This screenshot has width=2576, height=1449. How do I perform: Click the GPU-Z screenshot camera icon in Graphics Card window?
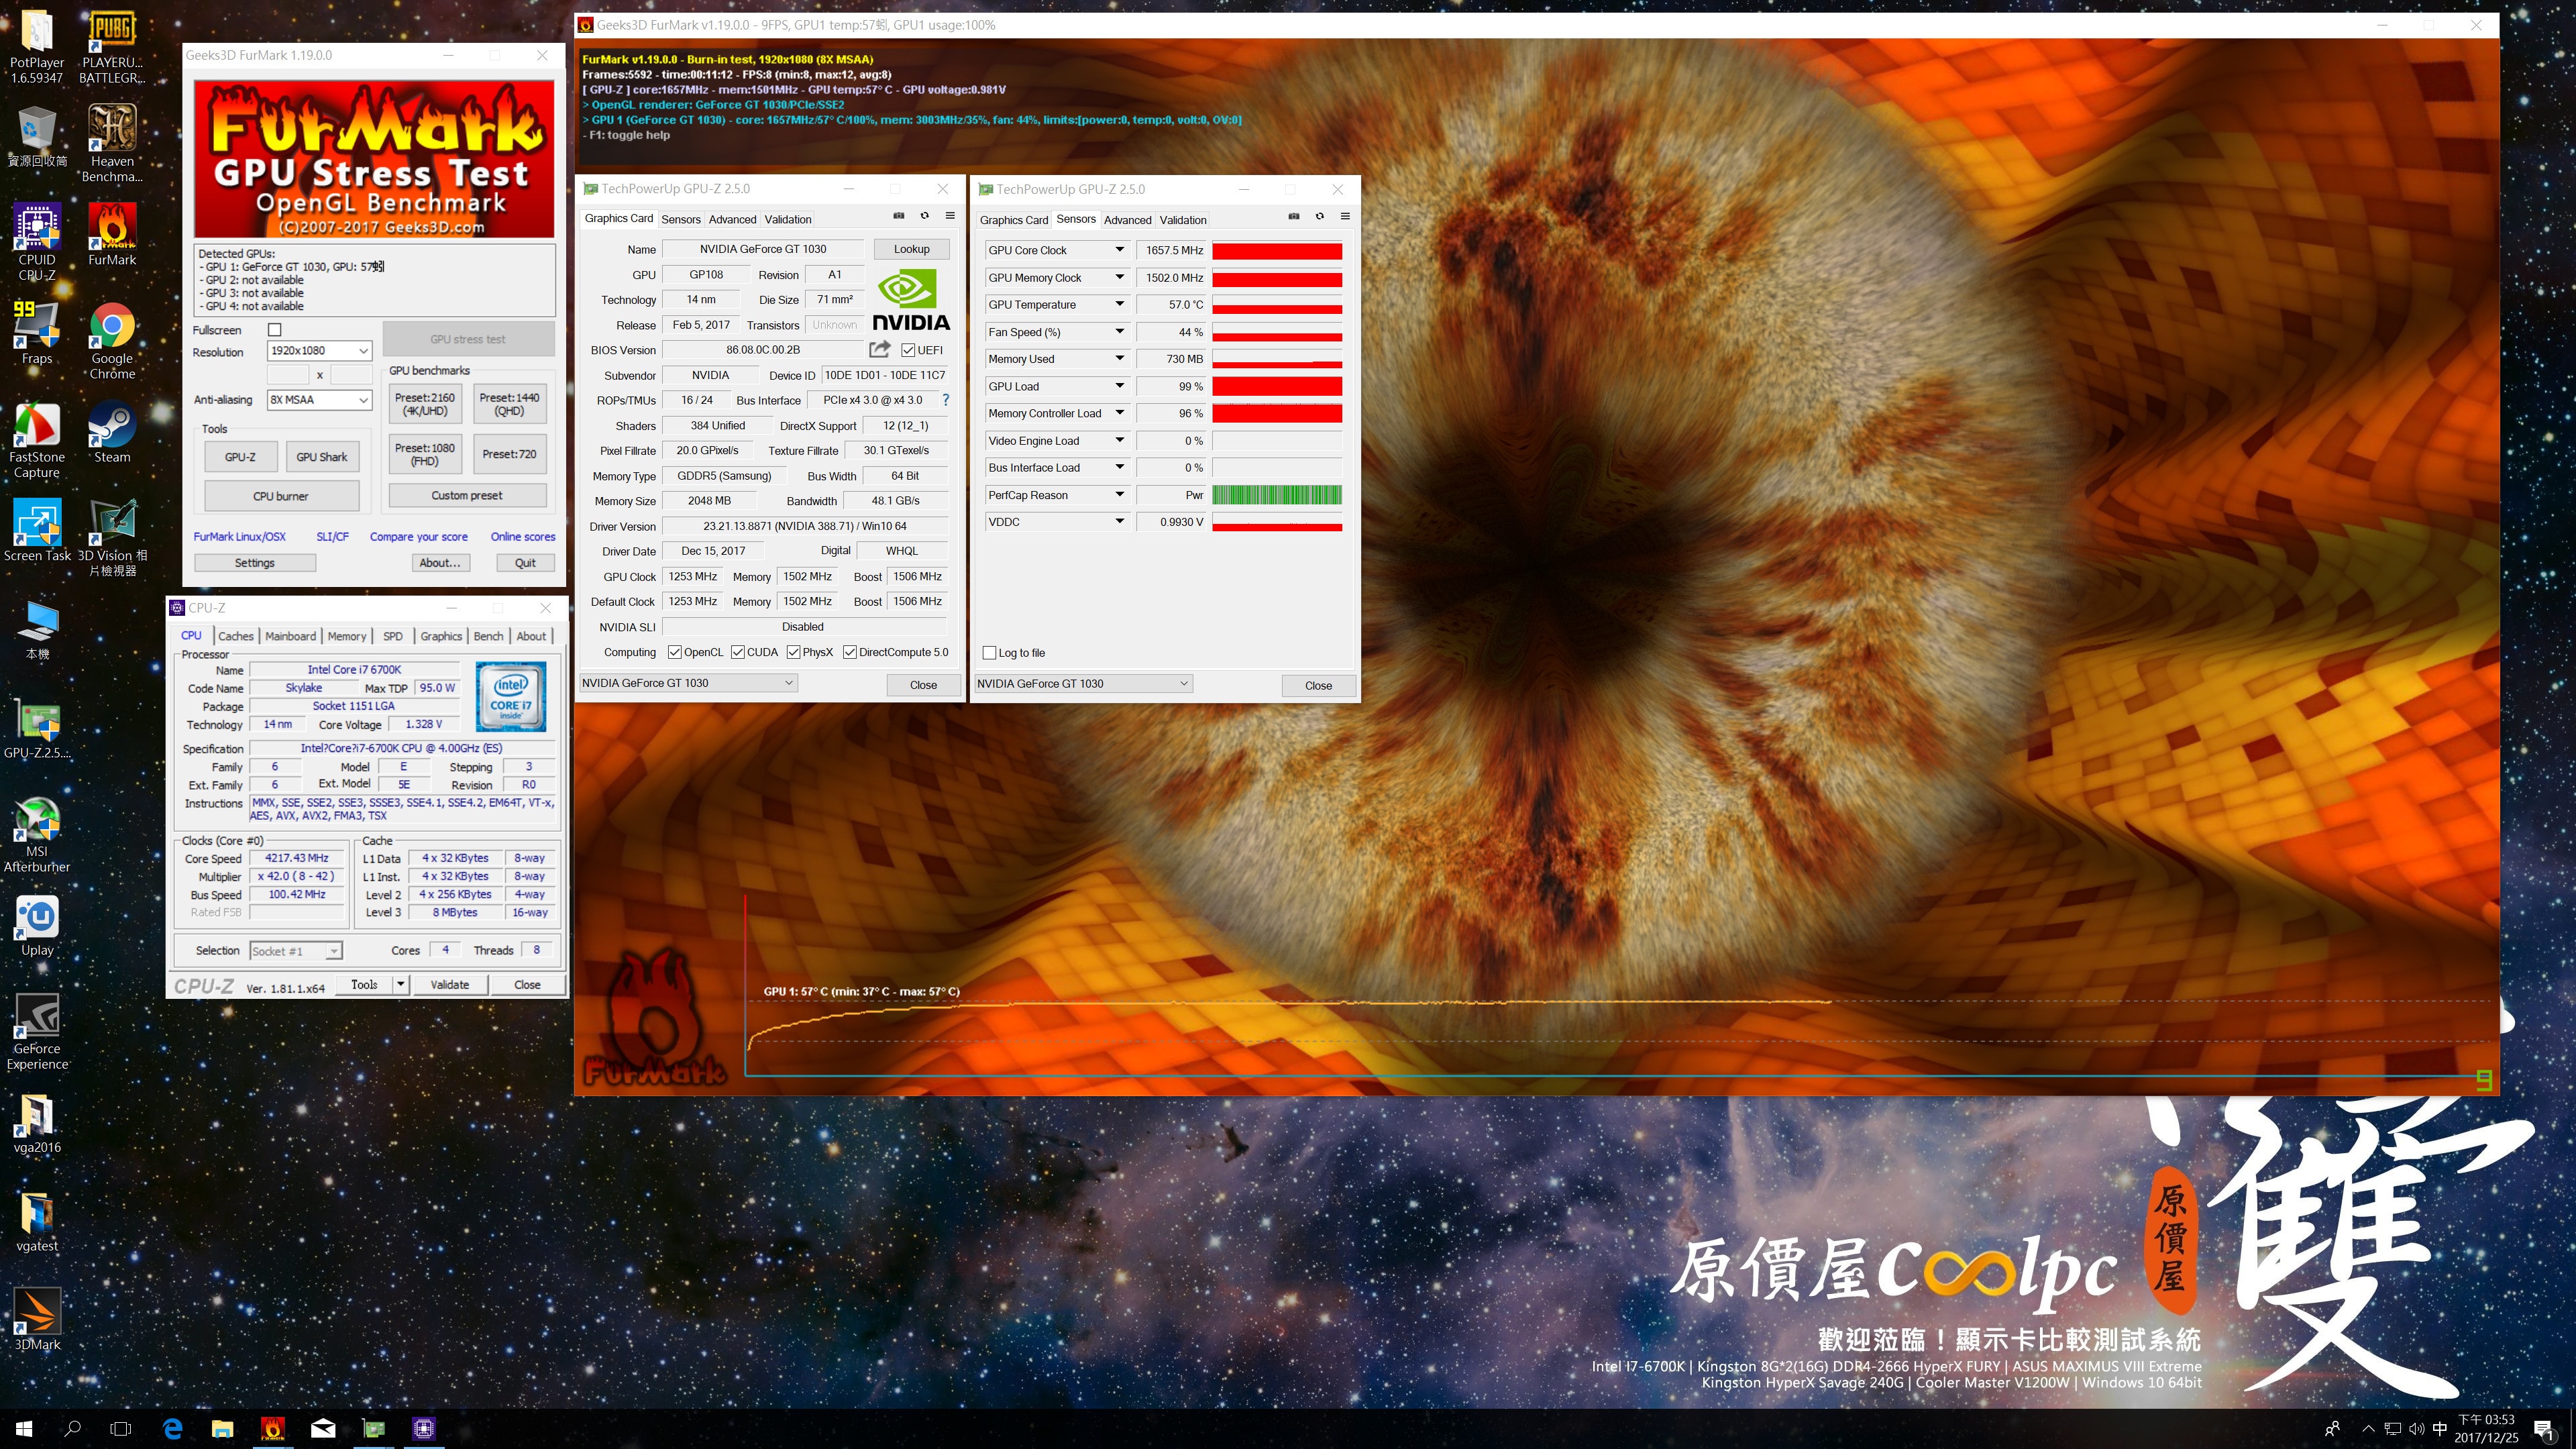pos(898,216)
